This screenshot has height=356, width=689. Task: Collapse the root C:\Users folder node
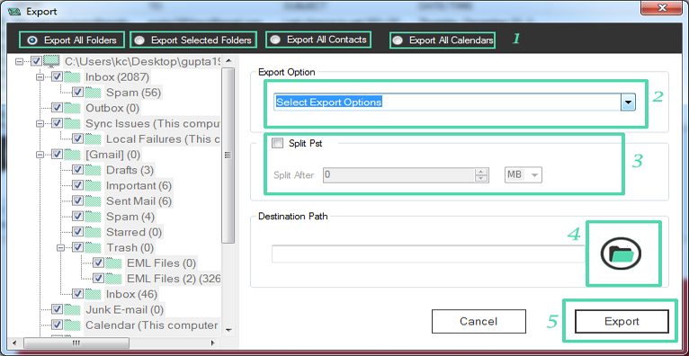click(19, 62)
